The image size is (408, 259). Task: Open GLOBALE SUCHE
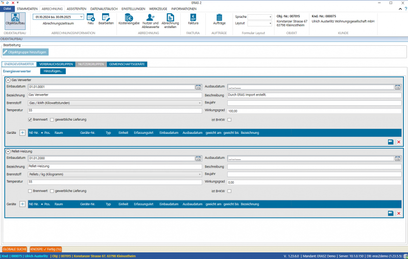pos(15,249)
